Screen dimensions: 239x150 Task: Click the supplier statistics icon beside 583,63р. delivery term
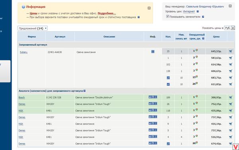coord(197,57)
